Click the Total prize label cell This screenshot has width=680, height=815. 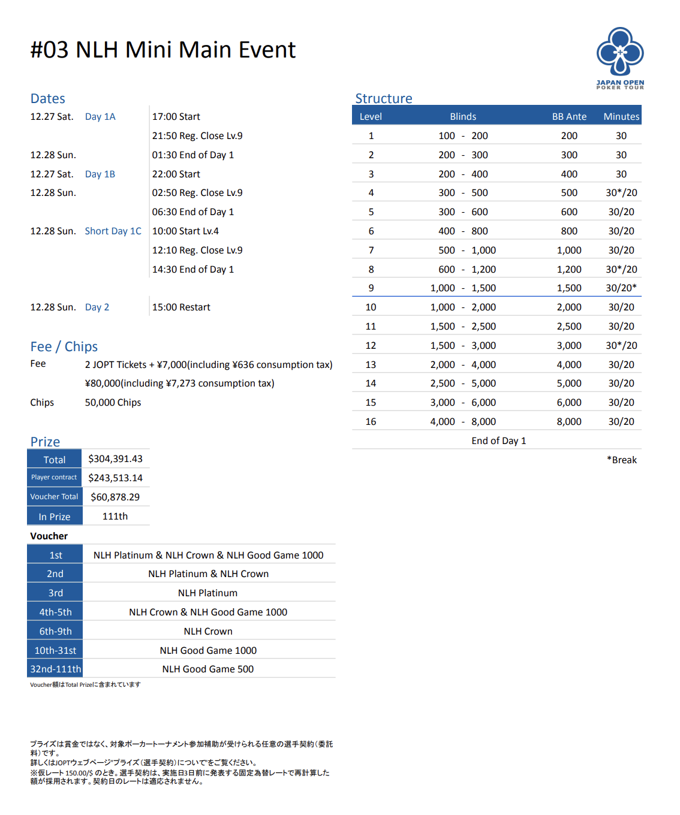pyautogui.click(x=55, y=460)
